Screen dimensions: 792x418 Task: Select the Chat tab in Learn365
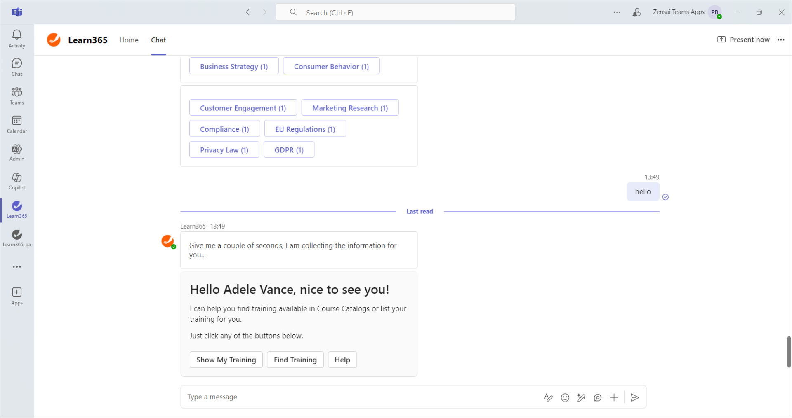(158, 40)
